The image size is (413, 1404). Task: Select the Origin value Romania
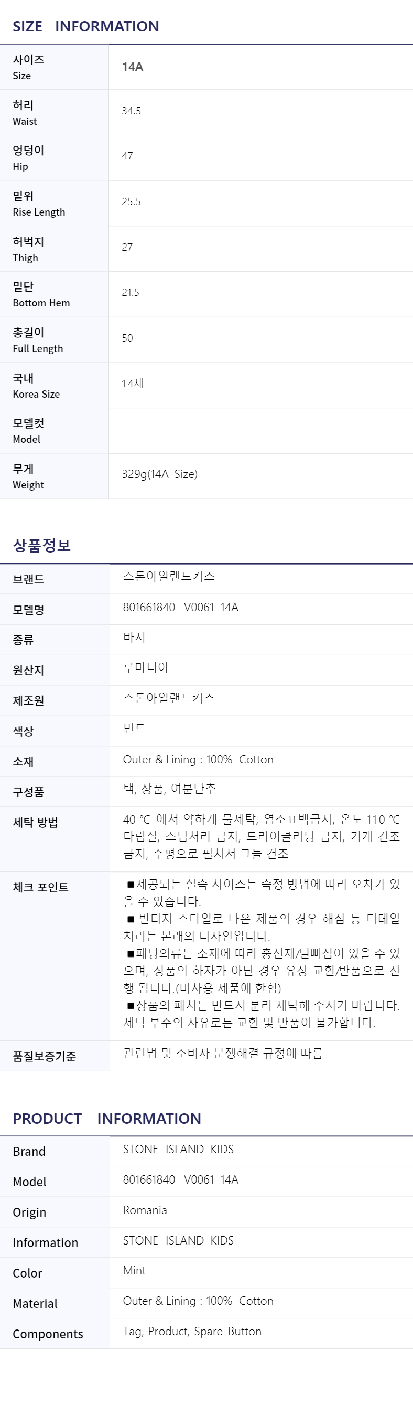145,1210
